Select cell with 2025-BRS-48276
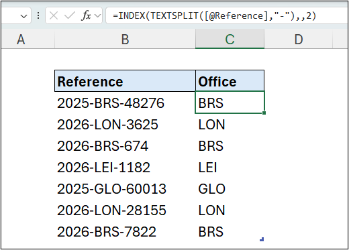This screenshot has width=349, height=250. coord(125,103)
